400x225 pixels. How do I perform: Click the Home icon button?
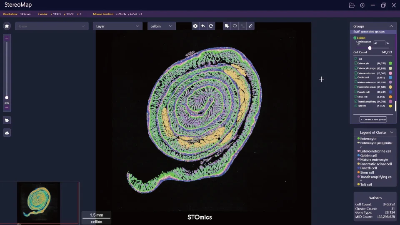7,26
